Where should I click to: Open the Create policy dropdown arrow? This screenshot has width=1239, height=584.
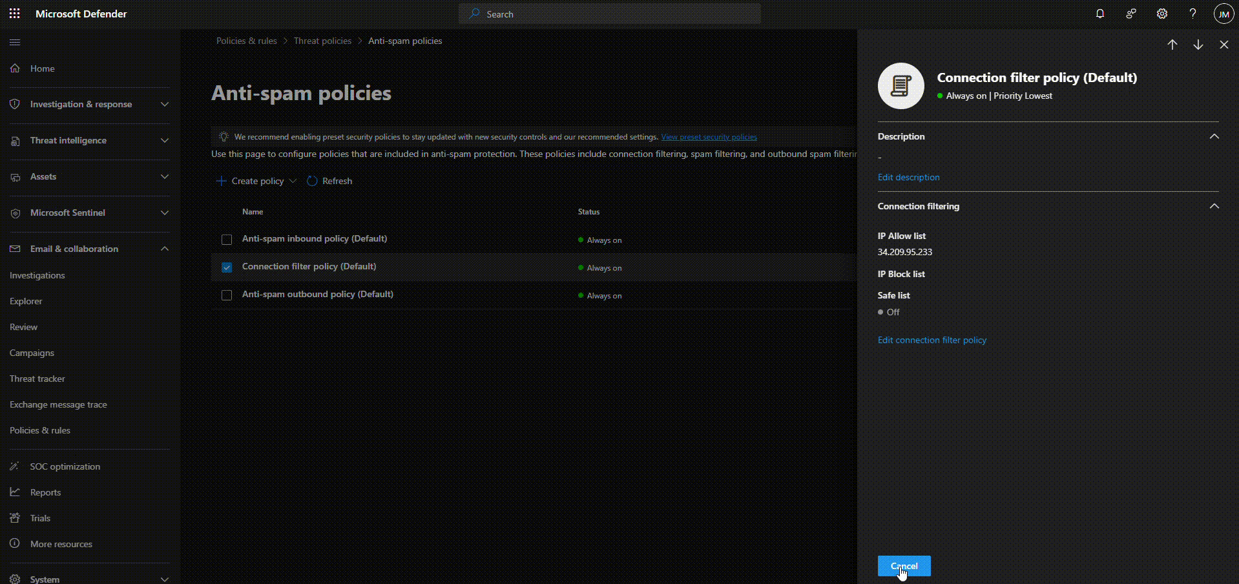pyautogui.click(x=293, y=181)
